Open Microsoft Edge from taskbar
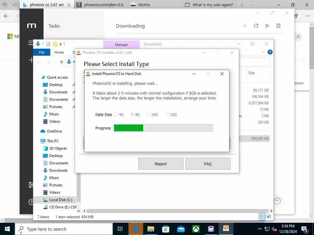Screen dimensions: 314x235 (136, 229)
